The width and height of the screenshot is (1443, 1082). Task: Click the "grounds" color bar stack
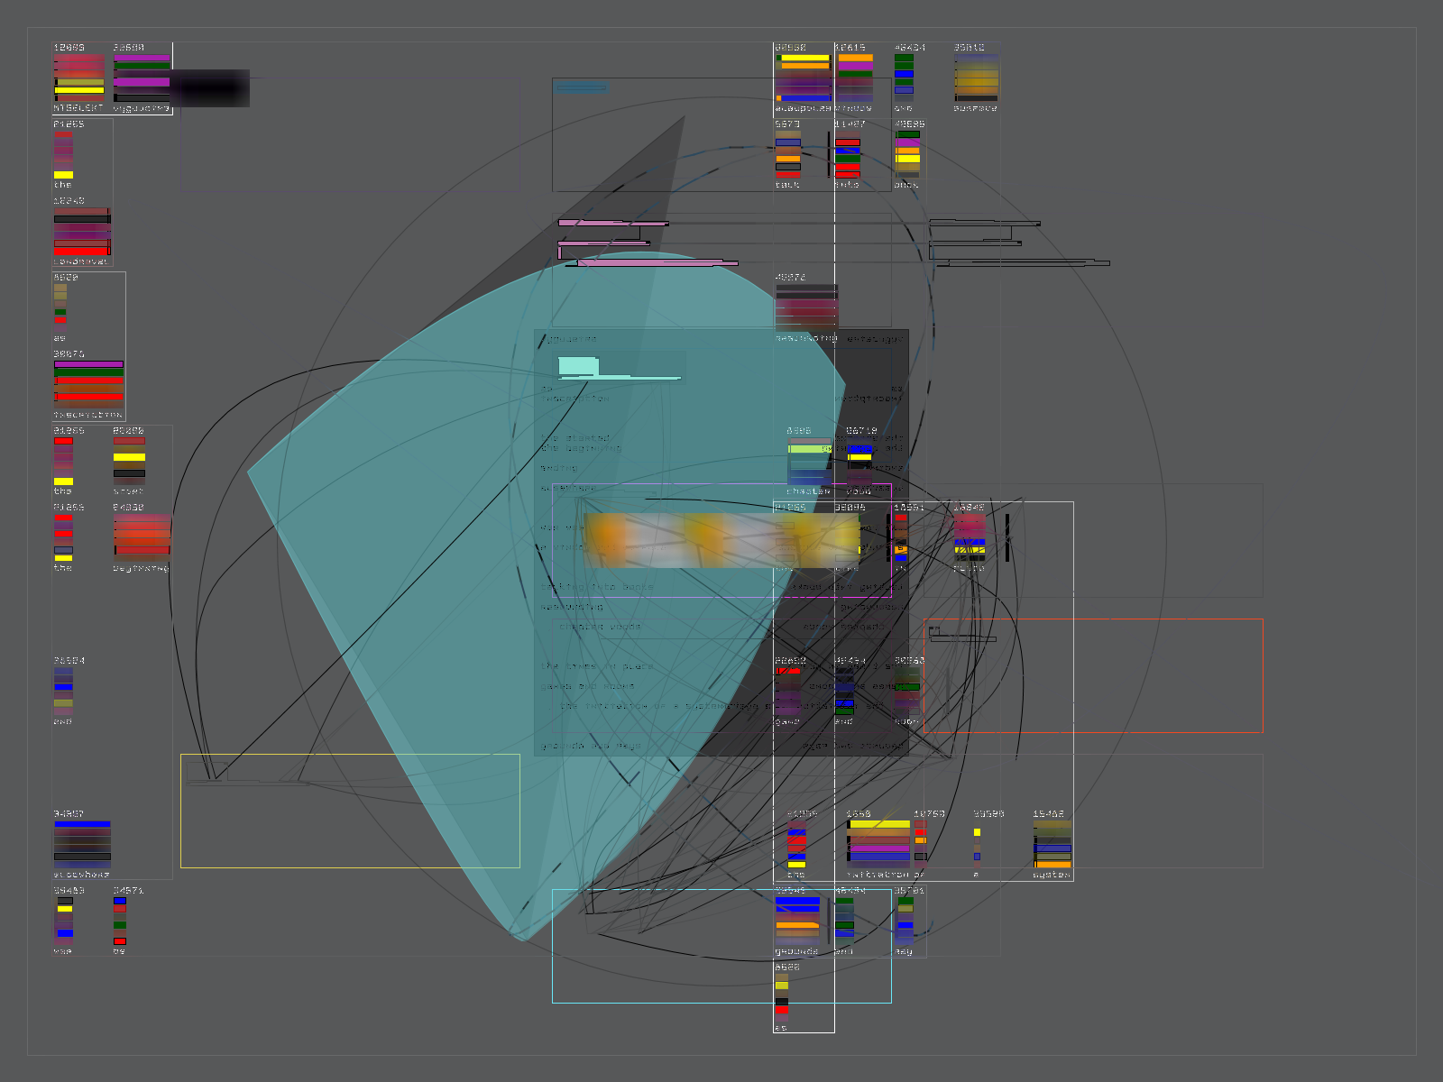(798, 920)
